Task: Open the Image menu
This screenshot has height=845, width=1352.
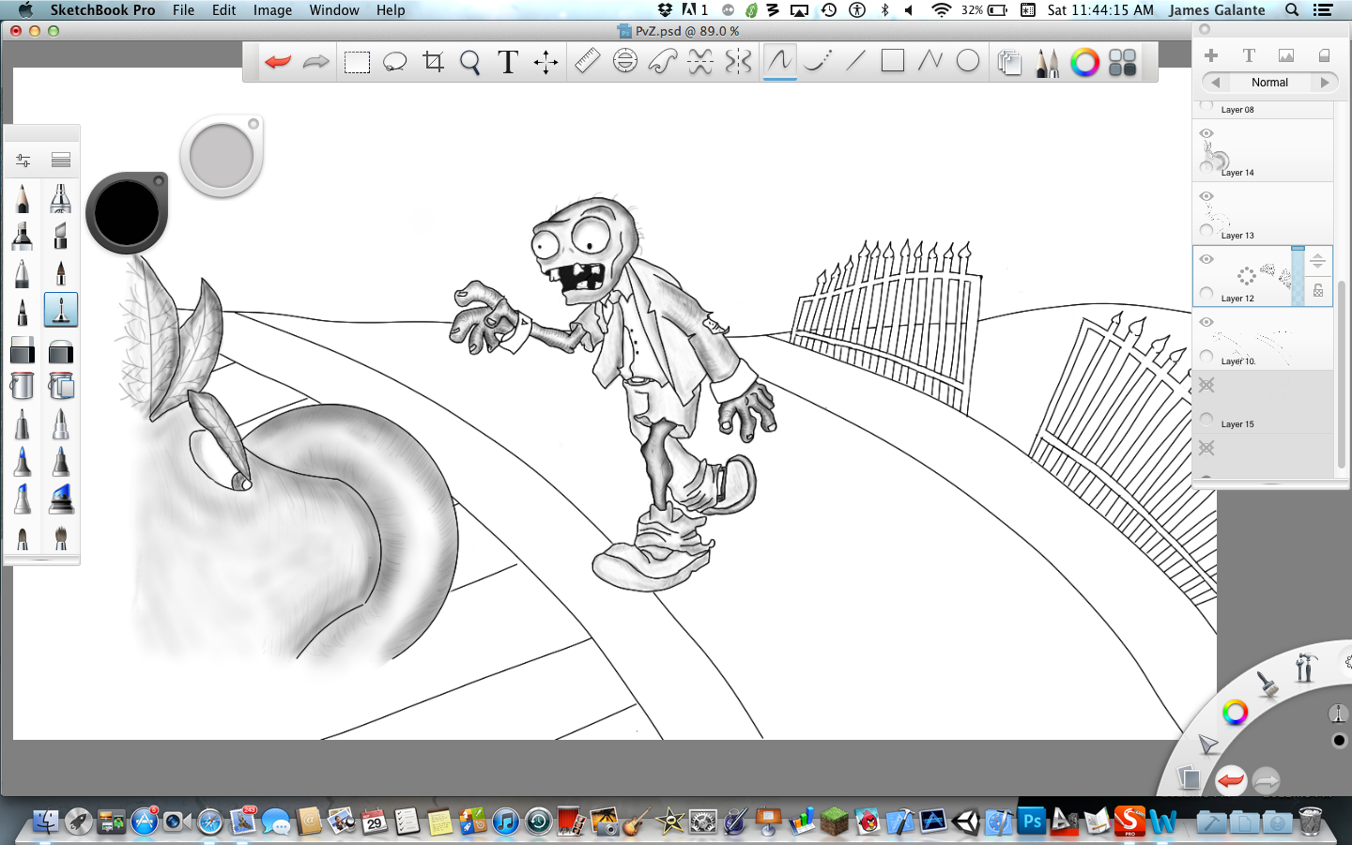Action: (x=272, y=9)
